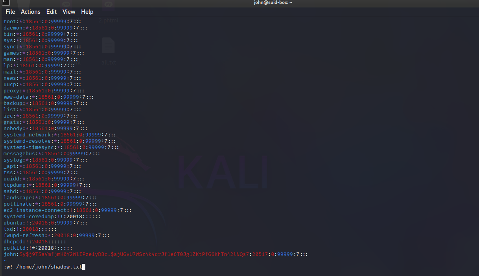
Task: Click the :w! /home/john/shadow.txt command line
Action: (x=43, y=267)
